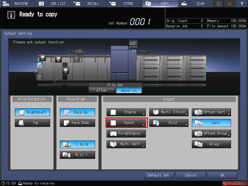Screen dimensions: 248x186
Task: Click the speaker sound icon
Action: tap(230, 3)
